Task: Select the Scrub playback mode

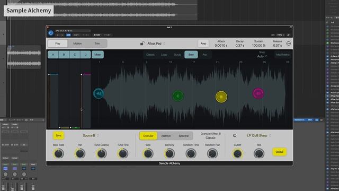Action: pos(177,55)
